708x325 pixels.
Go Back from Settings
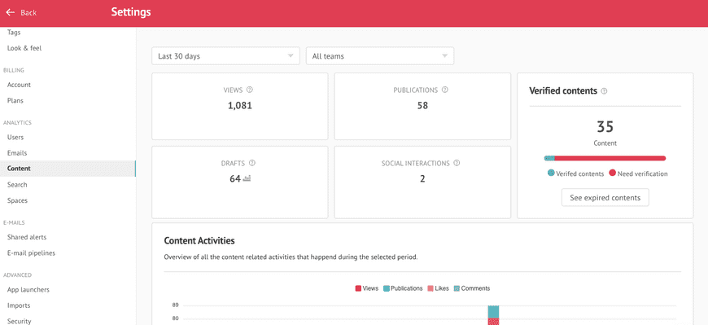coord(21,13)
